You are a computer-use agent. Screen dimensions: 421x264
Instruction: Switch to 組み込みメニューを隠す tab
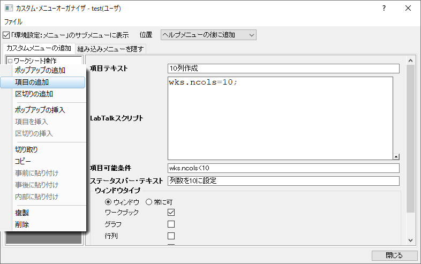click(x=110, y=49)
